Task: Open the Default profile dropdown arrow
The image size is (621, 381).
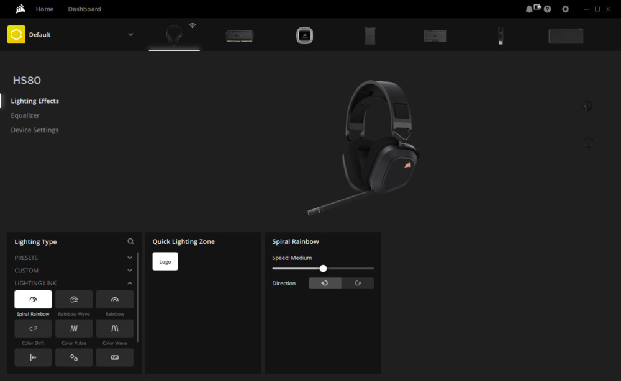Action: click(130, 34)
